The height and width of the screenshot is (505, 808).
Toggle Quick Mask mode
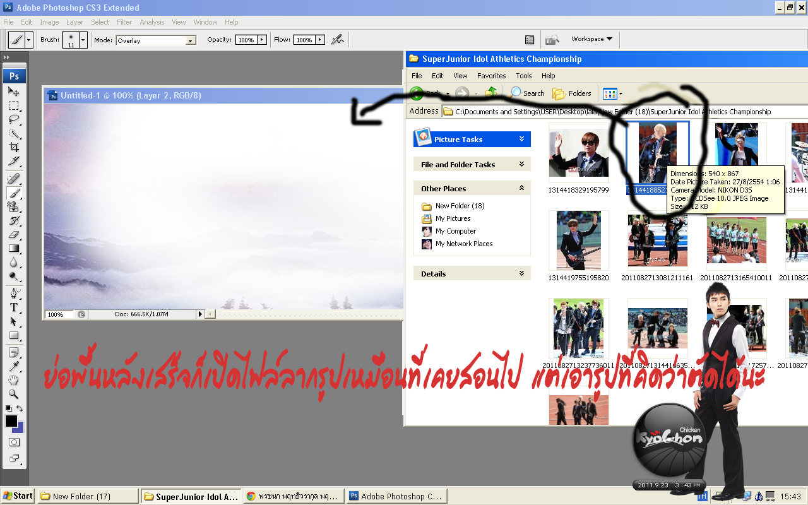[x=14, y=443]
